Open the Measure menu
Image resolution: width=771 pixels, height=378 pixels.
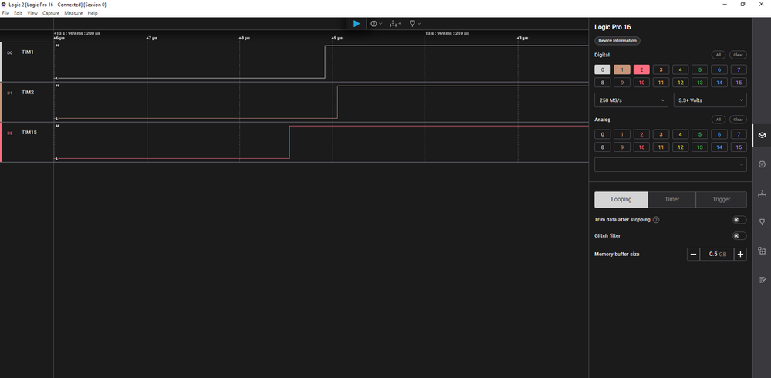coord(73,13)
